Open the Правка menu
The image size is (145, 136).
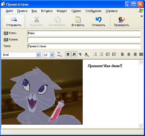point(22,11)
